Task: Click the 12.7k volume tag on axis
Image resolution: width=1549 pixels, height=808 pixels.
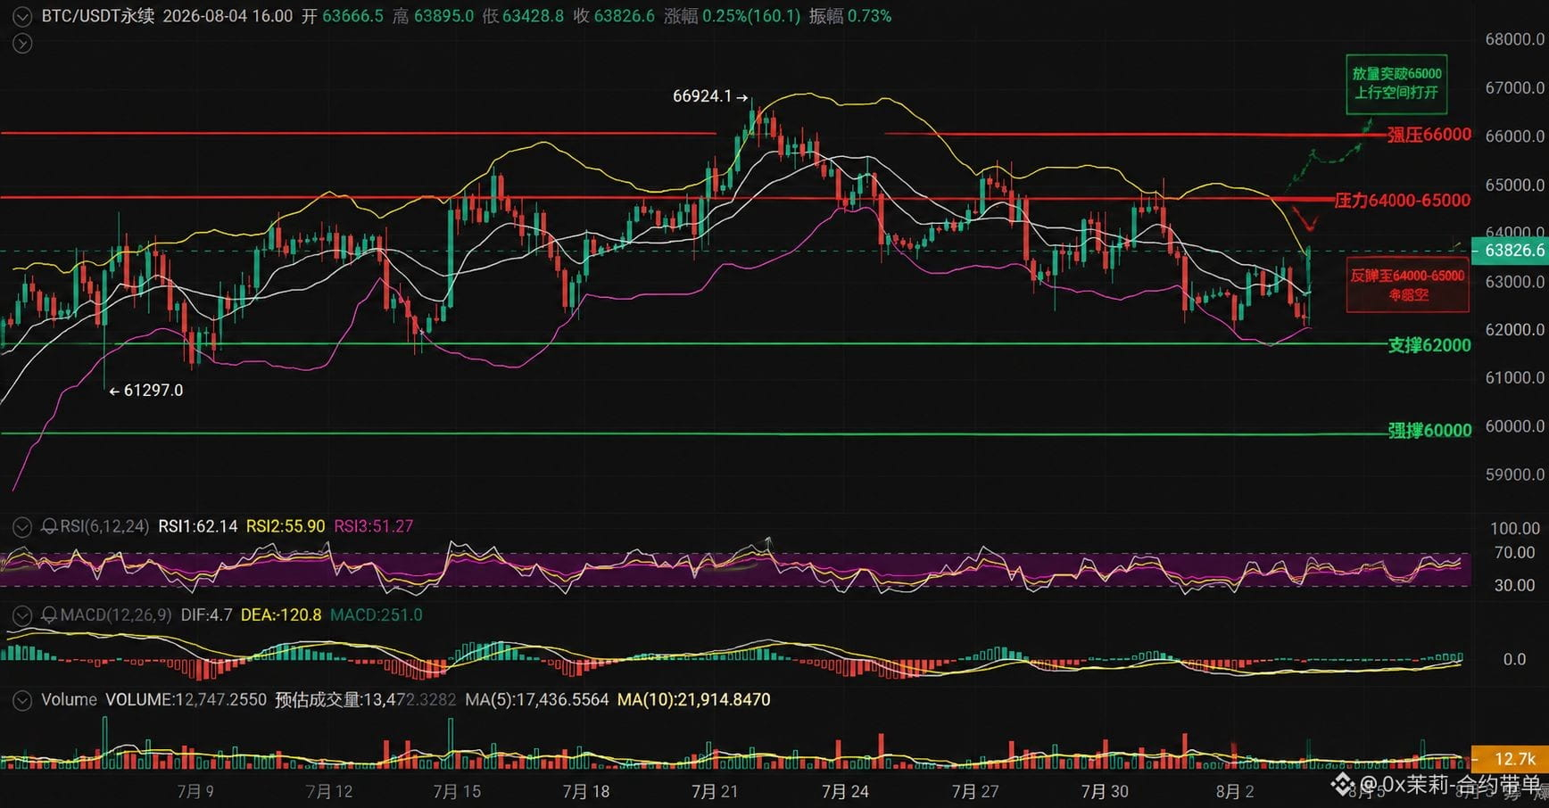Action: [x=1510, y=759]
